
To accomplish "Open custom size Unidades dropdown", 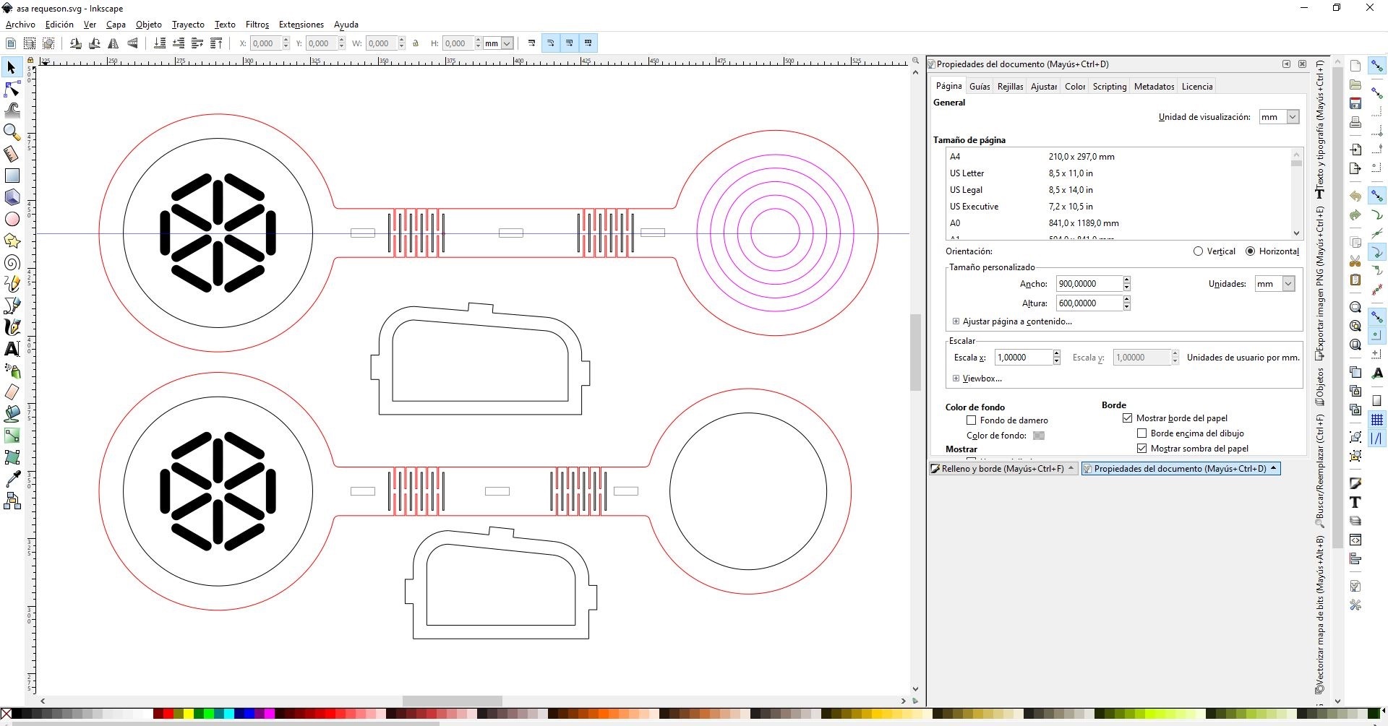I will coord(1275,284).
